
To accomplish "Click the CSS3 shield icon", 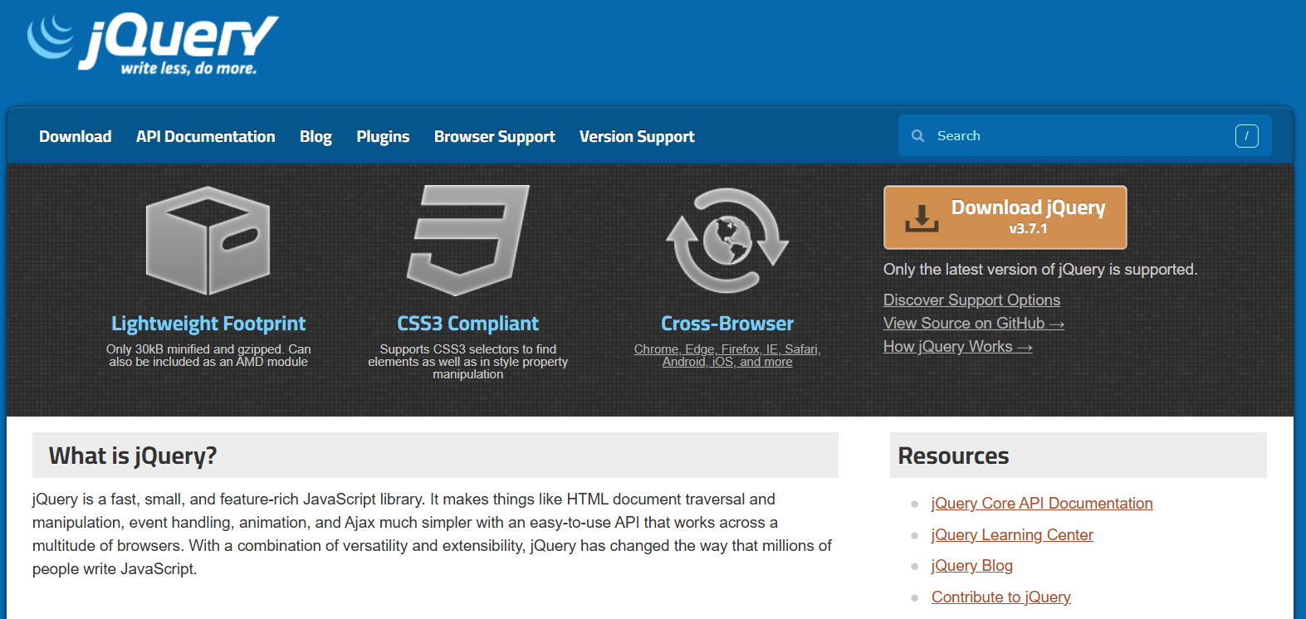I will click(468, 241).
